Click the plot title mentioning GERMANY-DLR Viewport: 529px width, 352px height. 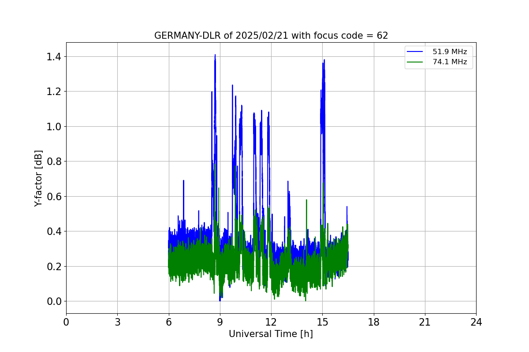pos(271,36)
